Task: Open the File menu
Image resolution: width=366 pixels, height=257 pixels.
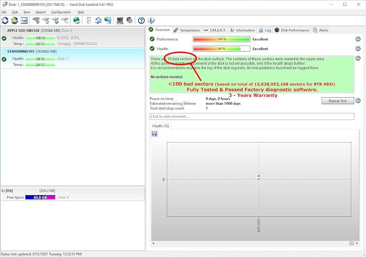Action: [4, 12]
